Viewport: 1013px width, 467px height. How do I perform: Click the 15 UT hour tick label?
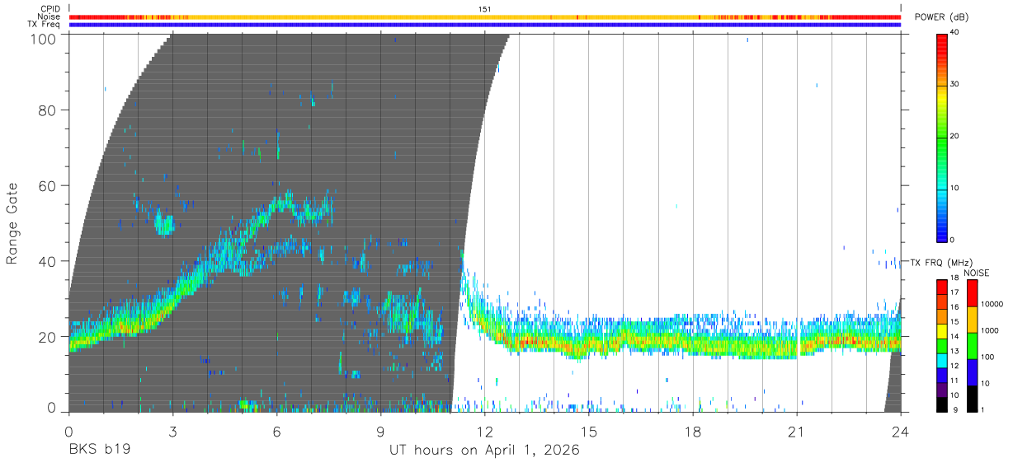point(588,430)
